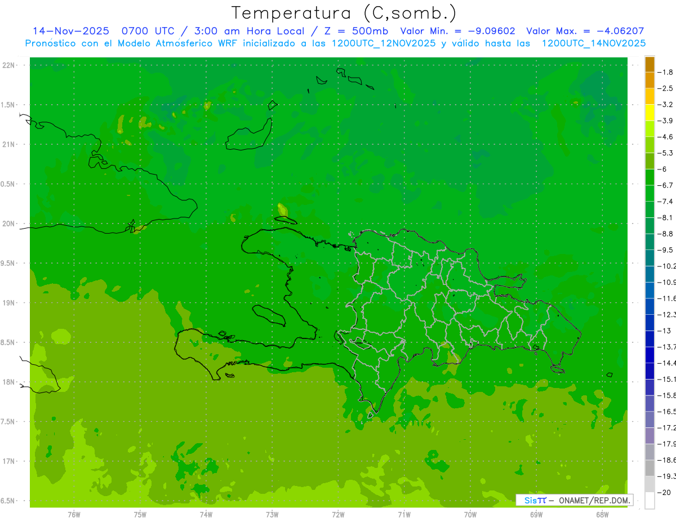Click the 'Valor Max. = -4.06207' value
The height and width of the screenshot is (522, 676).
pyautogui.click(x=585, y=31)
